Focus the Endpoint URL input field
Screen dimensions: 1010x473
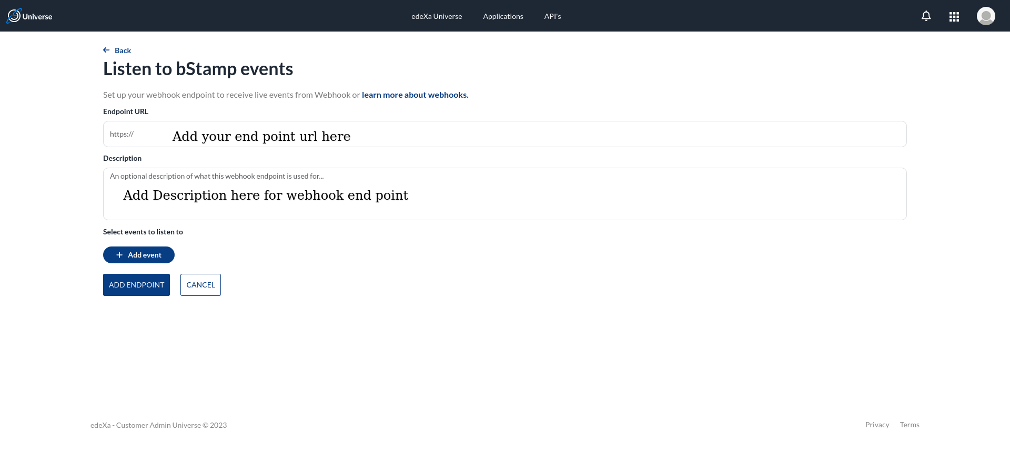click(x=504, y=134)
